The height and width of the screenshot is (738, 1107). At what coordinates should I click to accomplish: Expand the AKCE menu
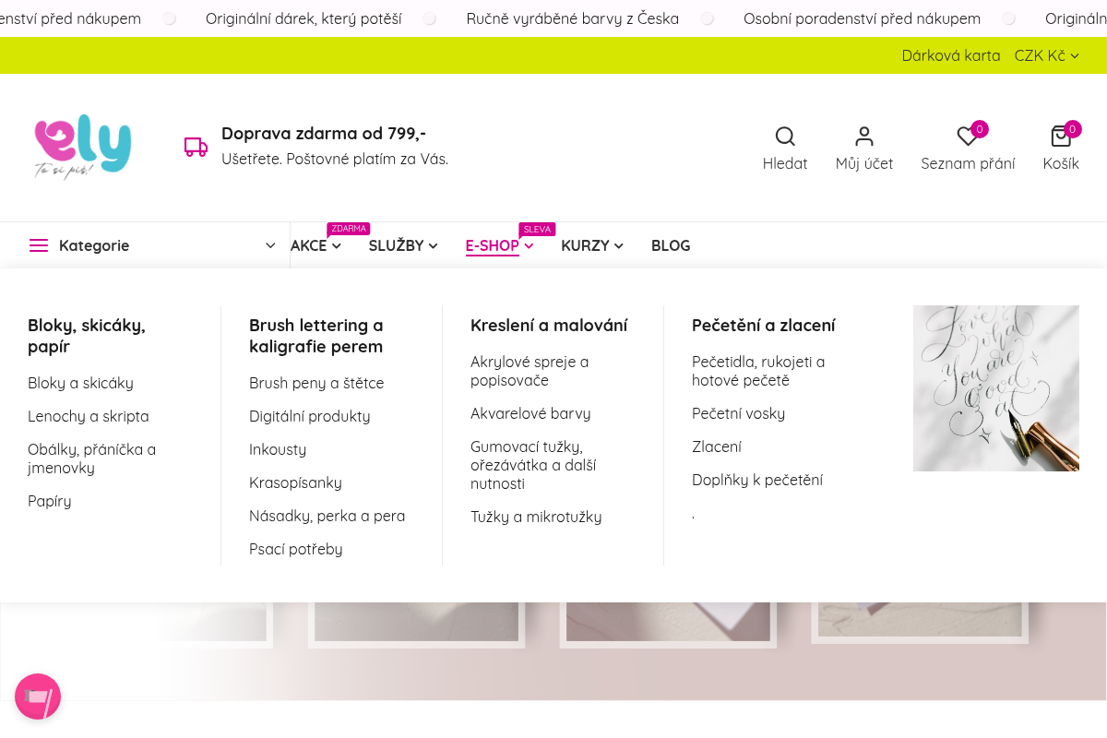(x=315, y=245)
